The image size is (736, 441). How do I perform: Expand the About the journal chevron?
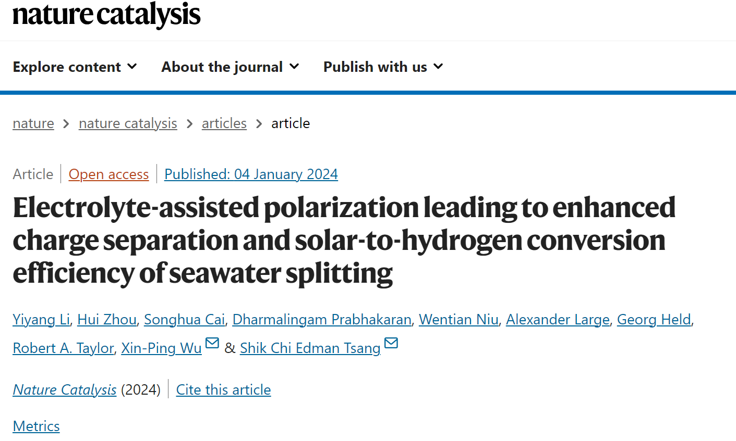[294, 67]
